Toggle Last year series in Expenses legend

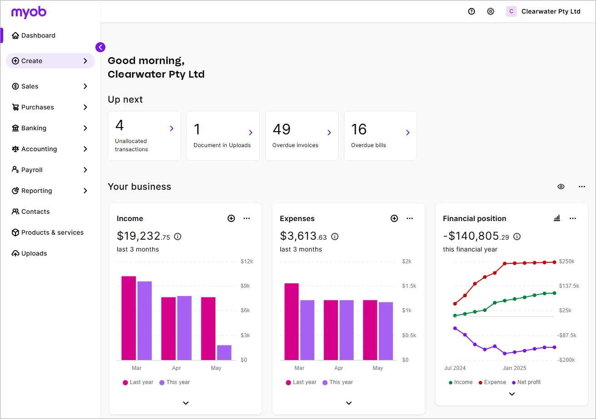coord(301,382)
